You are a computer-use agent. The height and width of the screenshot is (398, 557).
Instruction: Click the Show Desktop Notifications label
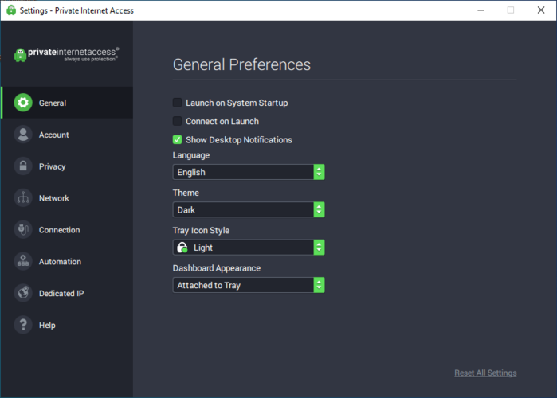[239, 140]
